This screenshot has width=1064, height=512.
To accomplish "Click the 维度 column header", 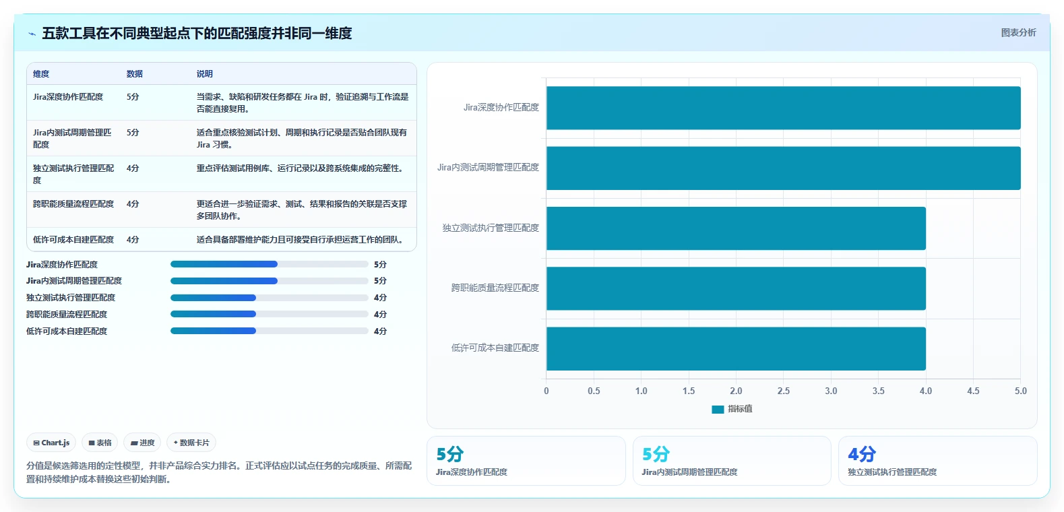I will (x=41, y=74).
